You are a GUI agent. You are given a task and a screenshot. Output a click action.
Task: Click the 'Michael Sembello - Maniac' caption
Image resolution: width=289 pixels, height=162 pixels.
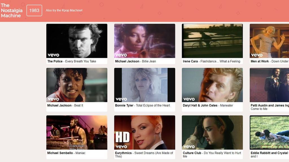[x=66, y=153]
